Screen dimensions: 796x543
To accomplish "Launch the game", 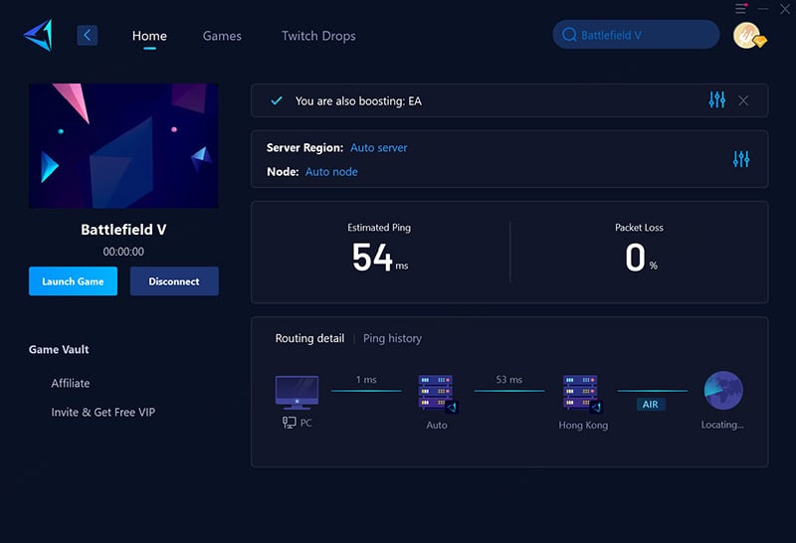I will [73, 281].
